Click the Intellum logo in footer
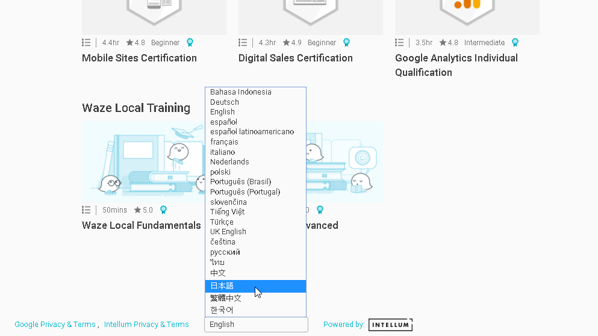Viewport: 598px width, 336px height. tap(390, 325)
